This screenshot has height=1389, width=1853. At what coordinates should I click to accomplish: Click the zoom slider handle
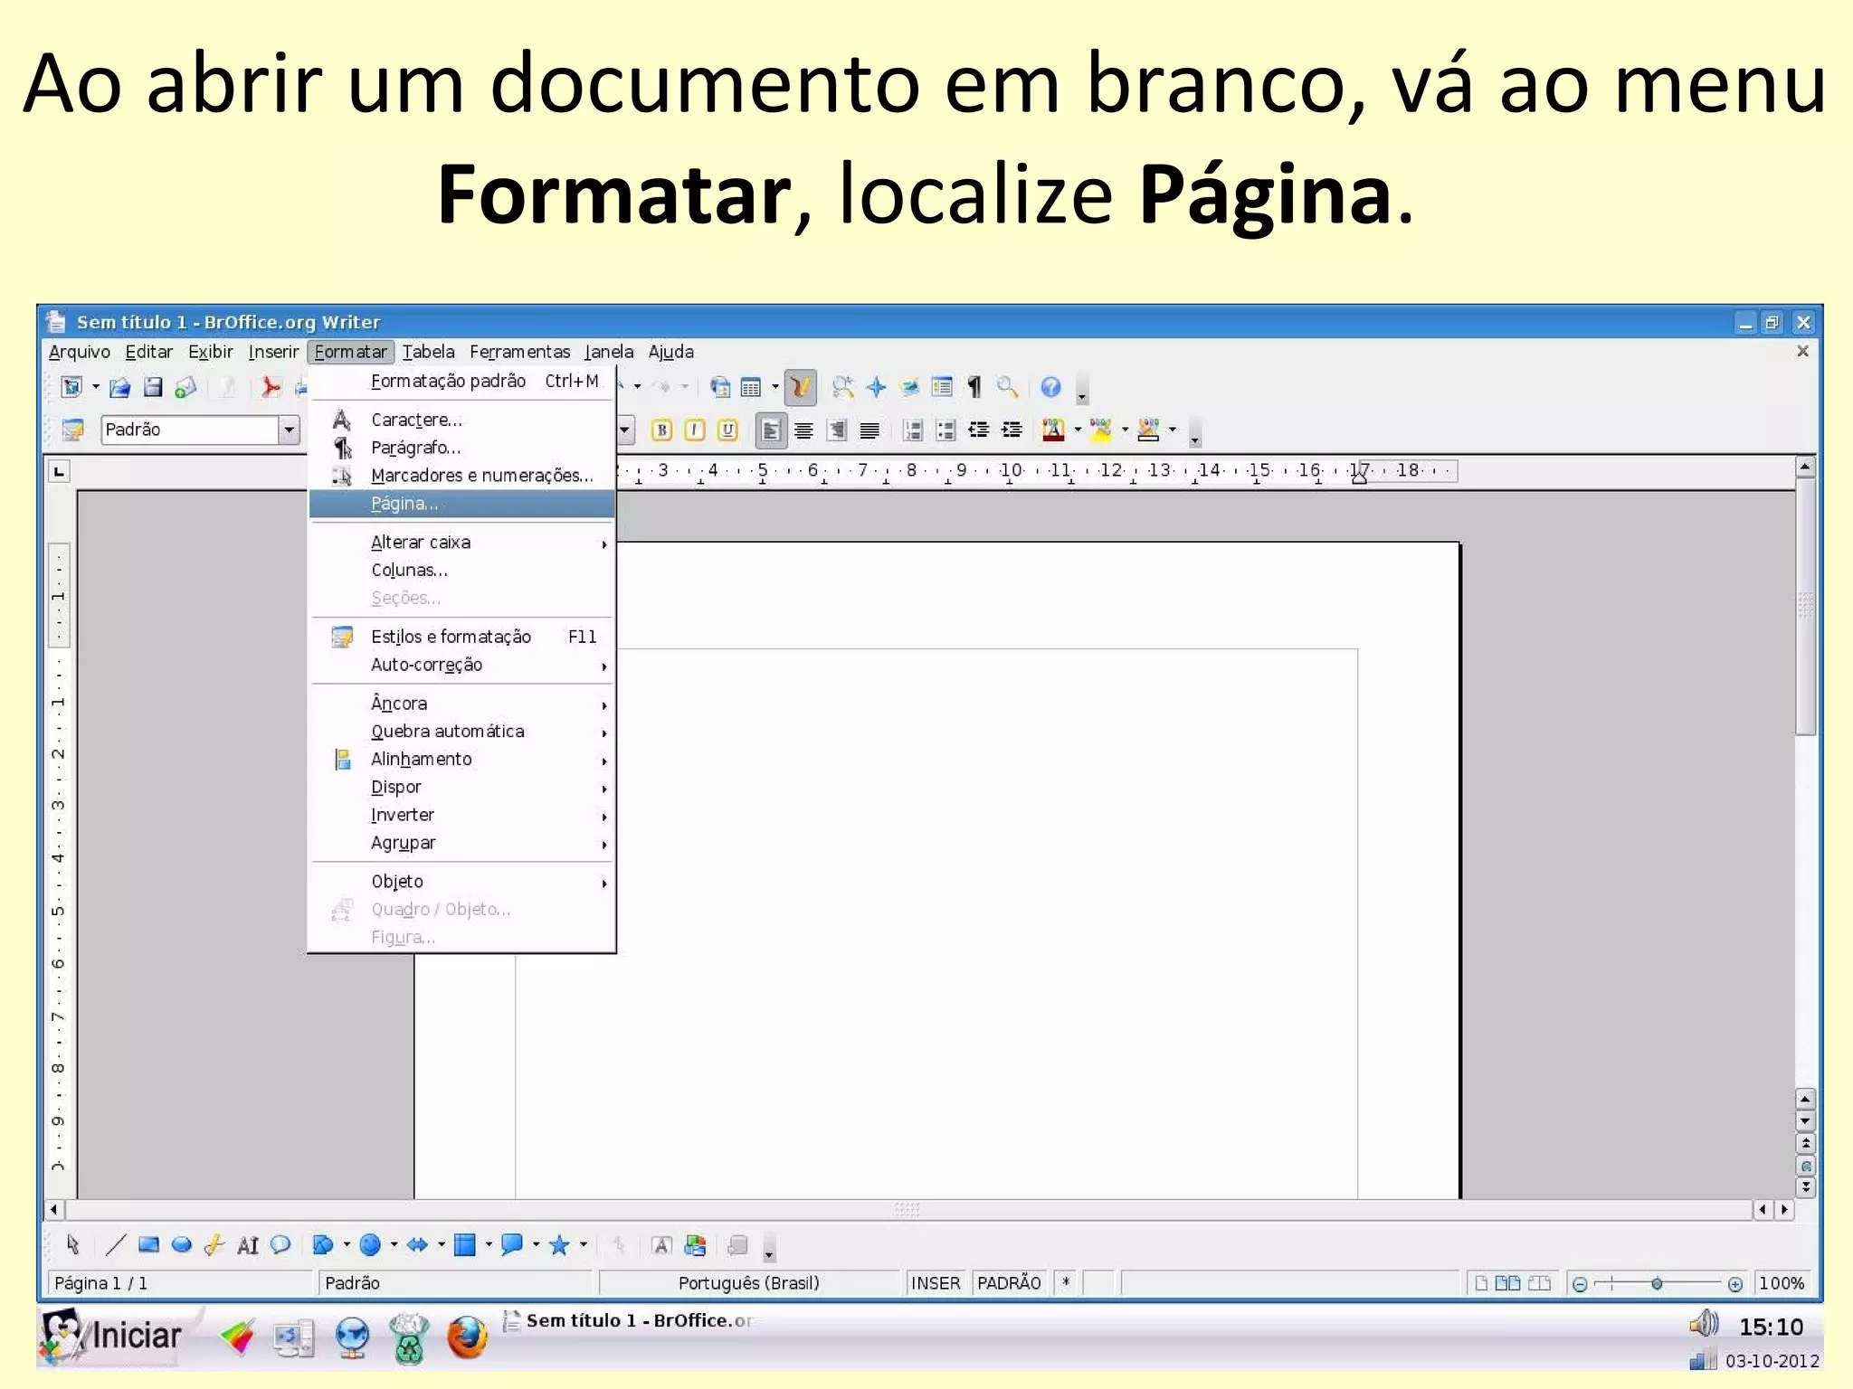1656,1283
